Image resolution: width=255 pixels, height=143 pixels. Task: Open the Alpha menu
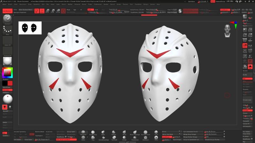point(4,4)
